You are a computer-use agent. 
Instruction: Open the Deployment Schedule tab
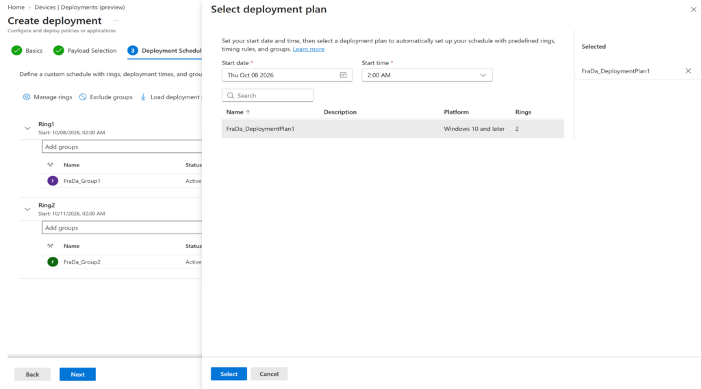164,51
